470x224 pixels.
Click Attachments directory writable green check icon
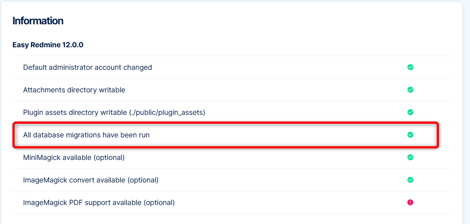pyautogui.click(x=410, y=90)
